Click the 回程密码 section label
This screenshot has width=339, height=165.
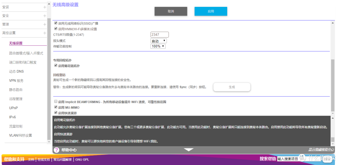pyautogui.click(x=59, y=75)
